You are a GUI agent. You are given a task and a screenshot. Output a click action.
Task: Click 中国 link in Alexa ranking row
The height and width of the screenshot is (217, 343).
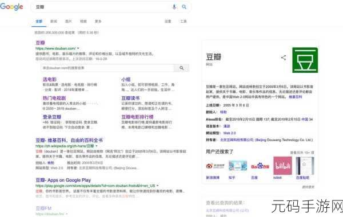point(305,120)
